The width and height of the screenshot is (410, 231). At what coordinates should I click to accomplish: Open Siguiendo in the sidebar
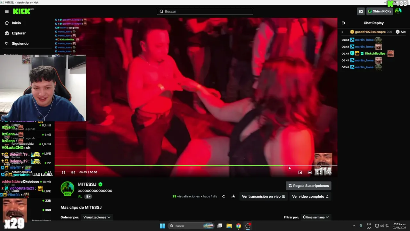[20, 44]
